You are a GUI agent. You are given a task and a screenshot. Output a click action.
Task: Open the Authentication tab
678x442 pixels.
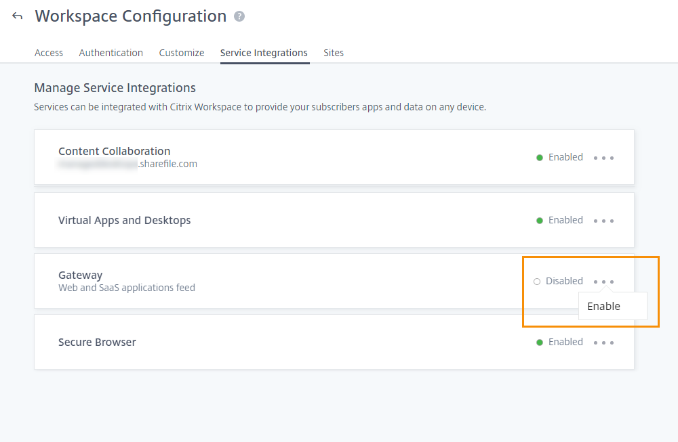(111, 53)
